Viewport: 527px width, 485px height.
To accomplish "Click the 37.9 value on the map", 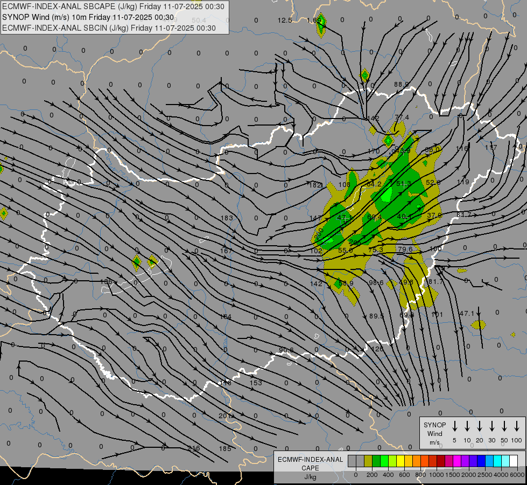I will click(434, 216).
